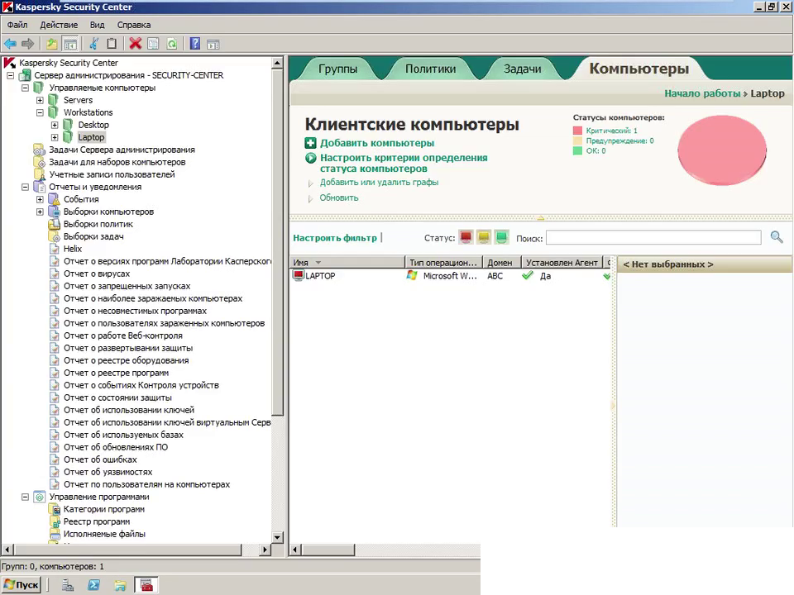Click the Cut scissors toolbar icon
The height and width of the screenshot is (595, 794).
pyautogui.click(x=93, y=44)
